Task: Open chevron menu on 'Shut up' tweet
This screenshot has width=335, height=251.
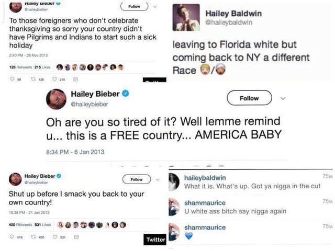Action: coord(158,179)
